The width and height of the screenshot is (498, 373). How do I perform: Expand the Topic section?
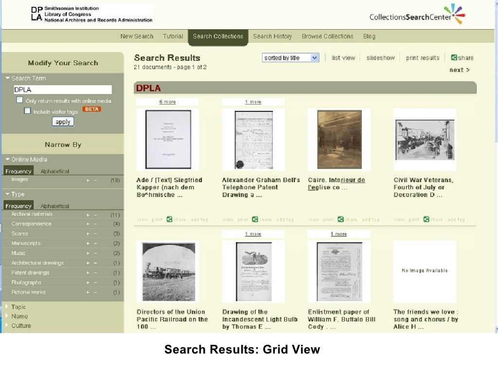pos(7,306)
